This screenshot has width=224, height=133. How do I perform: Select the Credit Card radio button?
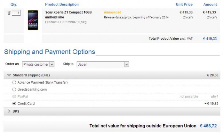14,104
